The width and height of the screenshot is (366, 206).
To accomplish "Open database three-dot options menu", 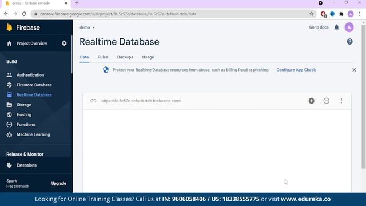I will [x=341, y=101].
